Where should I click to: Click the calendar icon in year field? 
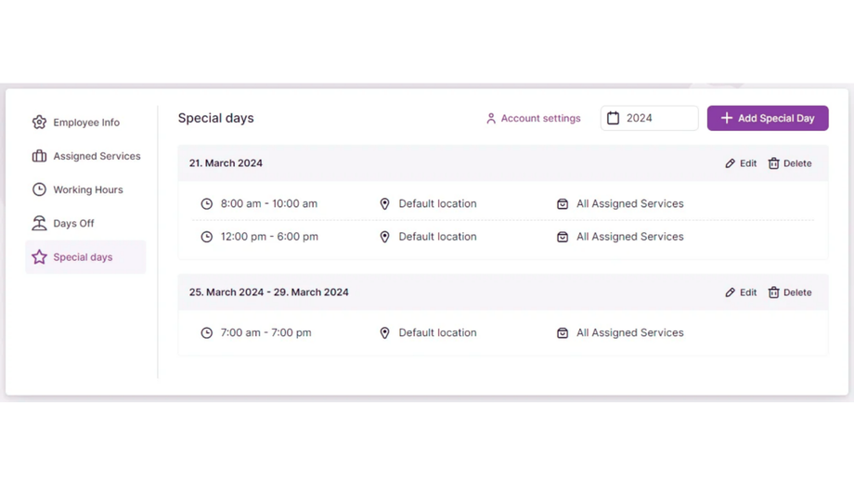(x=614, y=118)
